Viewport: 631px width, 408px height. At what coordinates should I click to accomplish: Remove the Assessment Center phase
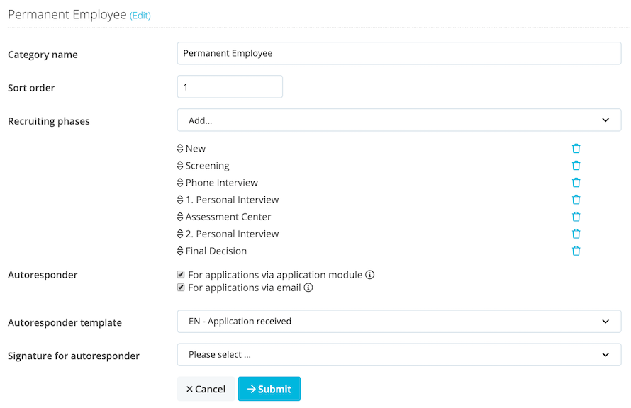point(576,217)
